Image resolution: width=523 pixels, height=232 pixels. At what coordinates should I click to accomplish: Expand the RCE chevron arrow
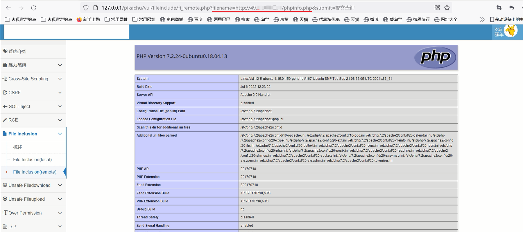coord(60,120)
